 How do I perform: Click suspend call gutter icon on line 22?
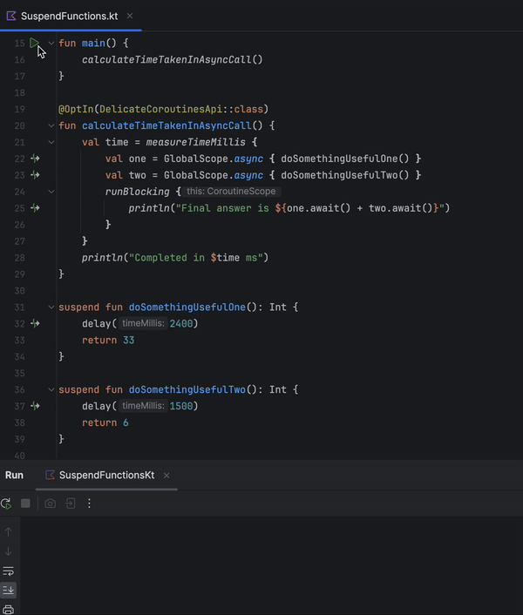click(35, 159)
